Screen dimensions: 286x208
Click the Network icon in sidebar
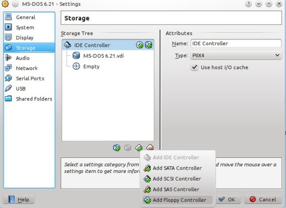(x=8, y=68)
